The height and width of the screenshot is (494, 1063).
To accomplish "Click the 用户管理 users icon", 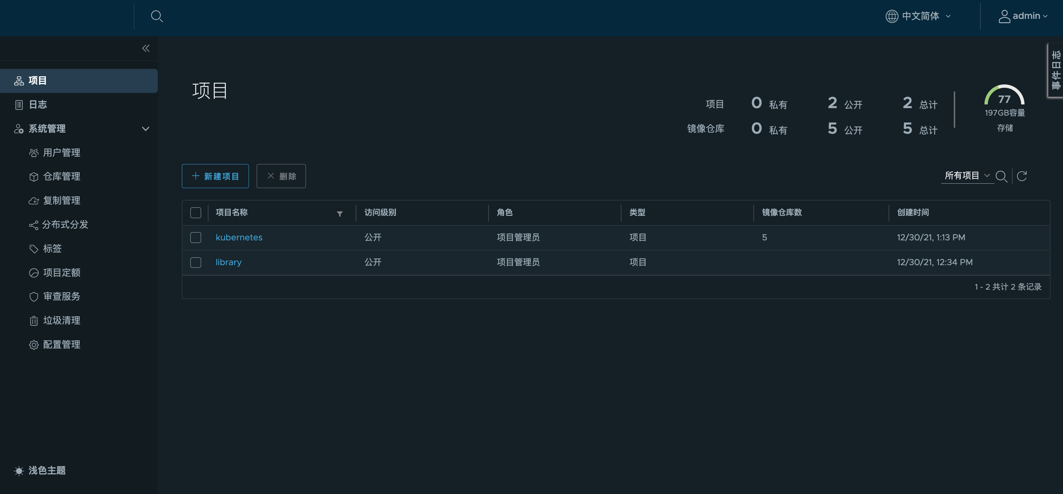I will 34,153.
